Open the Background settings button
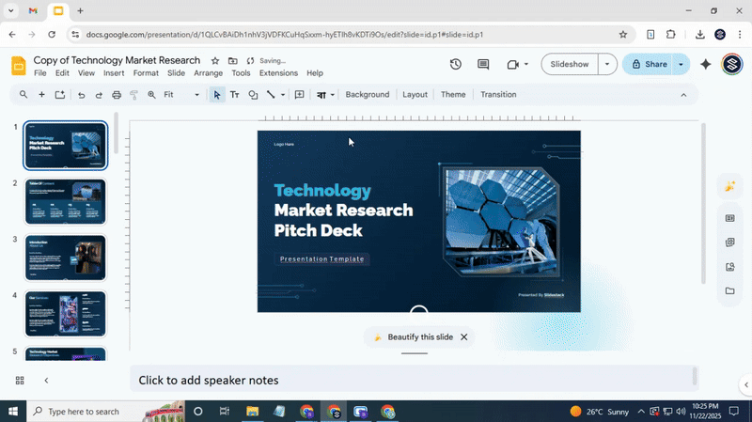The width and height of the screenshot is (752, 422). [x=367, y=95]
